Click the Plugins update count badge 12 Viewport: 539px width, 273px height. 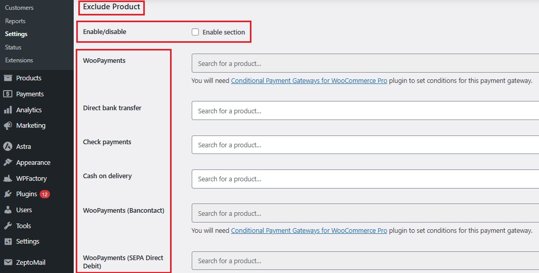pyautogui.click(x=45, y=194)
